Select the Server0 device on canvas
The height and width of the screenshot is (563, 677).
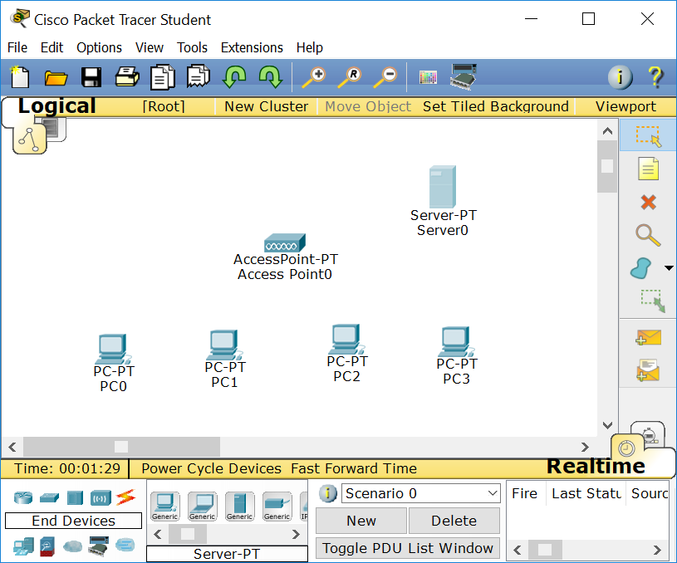[x=443, y=187]
